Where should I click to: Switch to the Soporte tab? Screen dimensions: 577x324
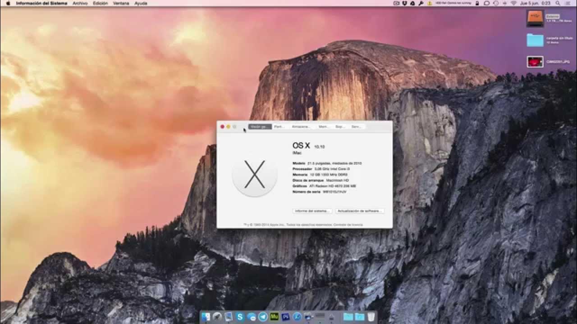[x=340, y=126]
